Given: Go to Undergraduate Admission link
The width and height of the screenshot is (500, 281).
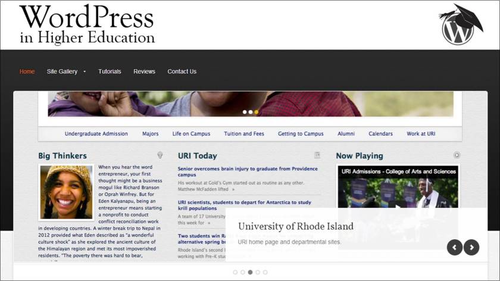Looking at the screenshot, I should [x=96, y=133].
